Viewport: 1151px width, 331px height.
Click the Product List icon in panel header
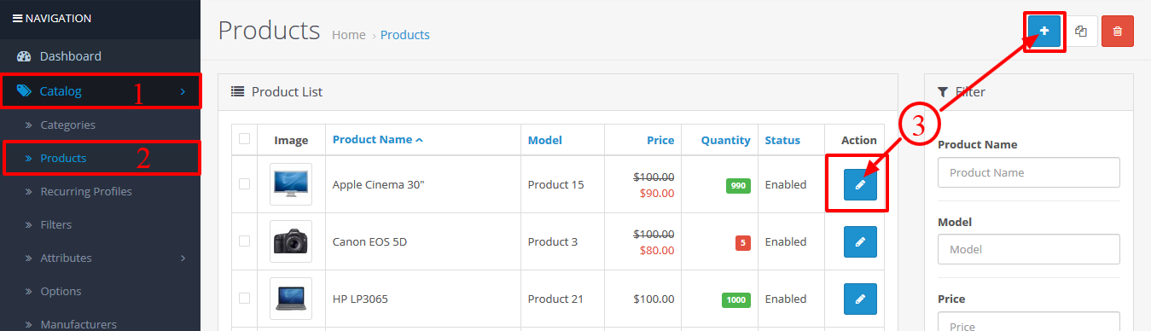(x=238, y=91)
